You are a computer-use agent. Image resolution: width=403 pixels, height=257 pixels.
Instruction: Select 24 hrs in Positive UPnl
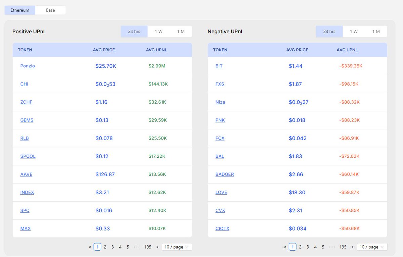pos(134,32)
